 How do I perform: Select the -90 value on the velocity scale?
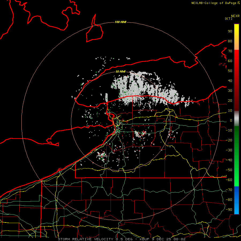229,210
